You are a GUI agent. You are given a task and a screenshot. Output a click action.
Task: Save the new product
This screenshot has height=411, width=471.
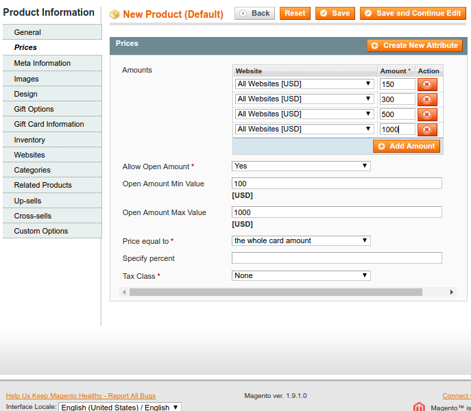(x=335, y=14)
